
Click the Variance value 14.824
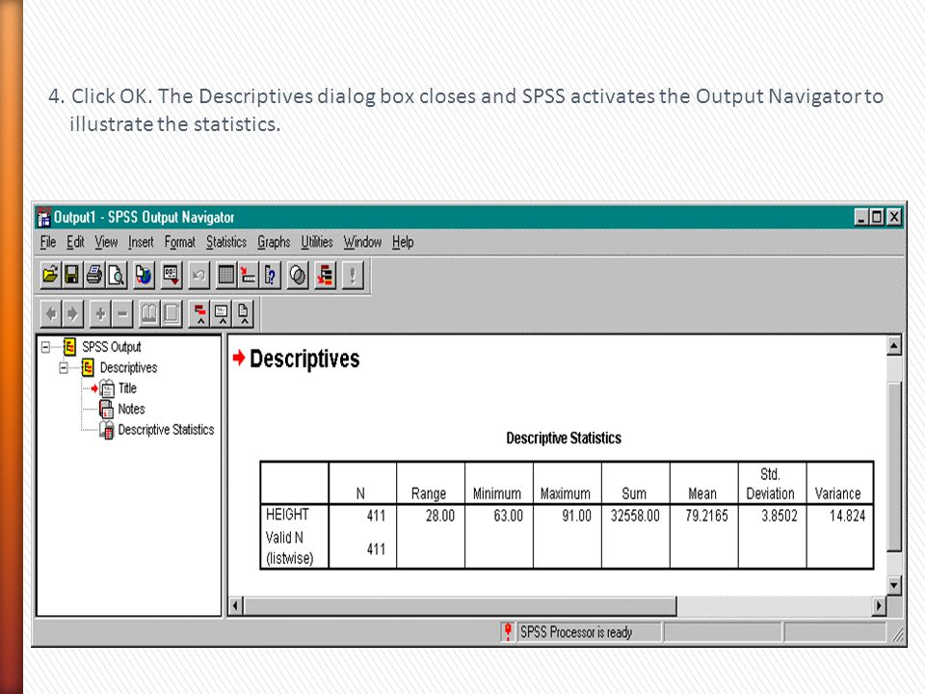[847, 516]
